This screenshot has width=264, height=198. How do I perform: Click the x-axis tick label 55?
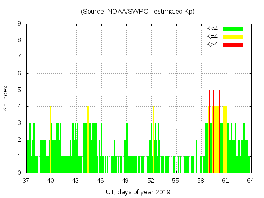[x=175, y=181]
